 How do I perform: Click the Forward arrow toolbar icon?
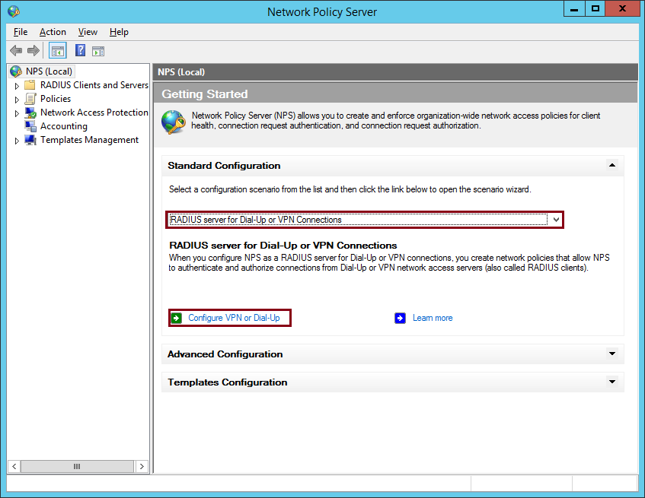34,51
